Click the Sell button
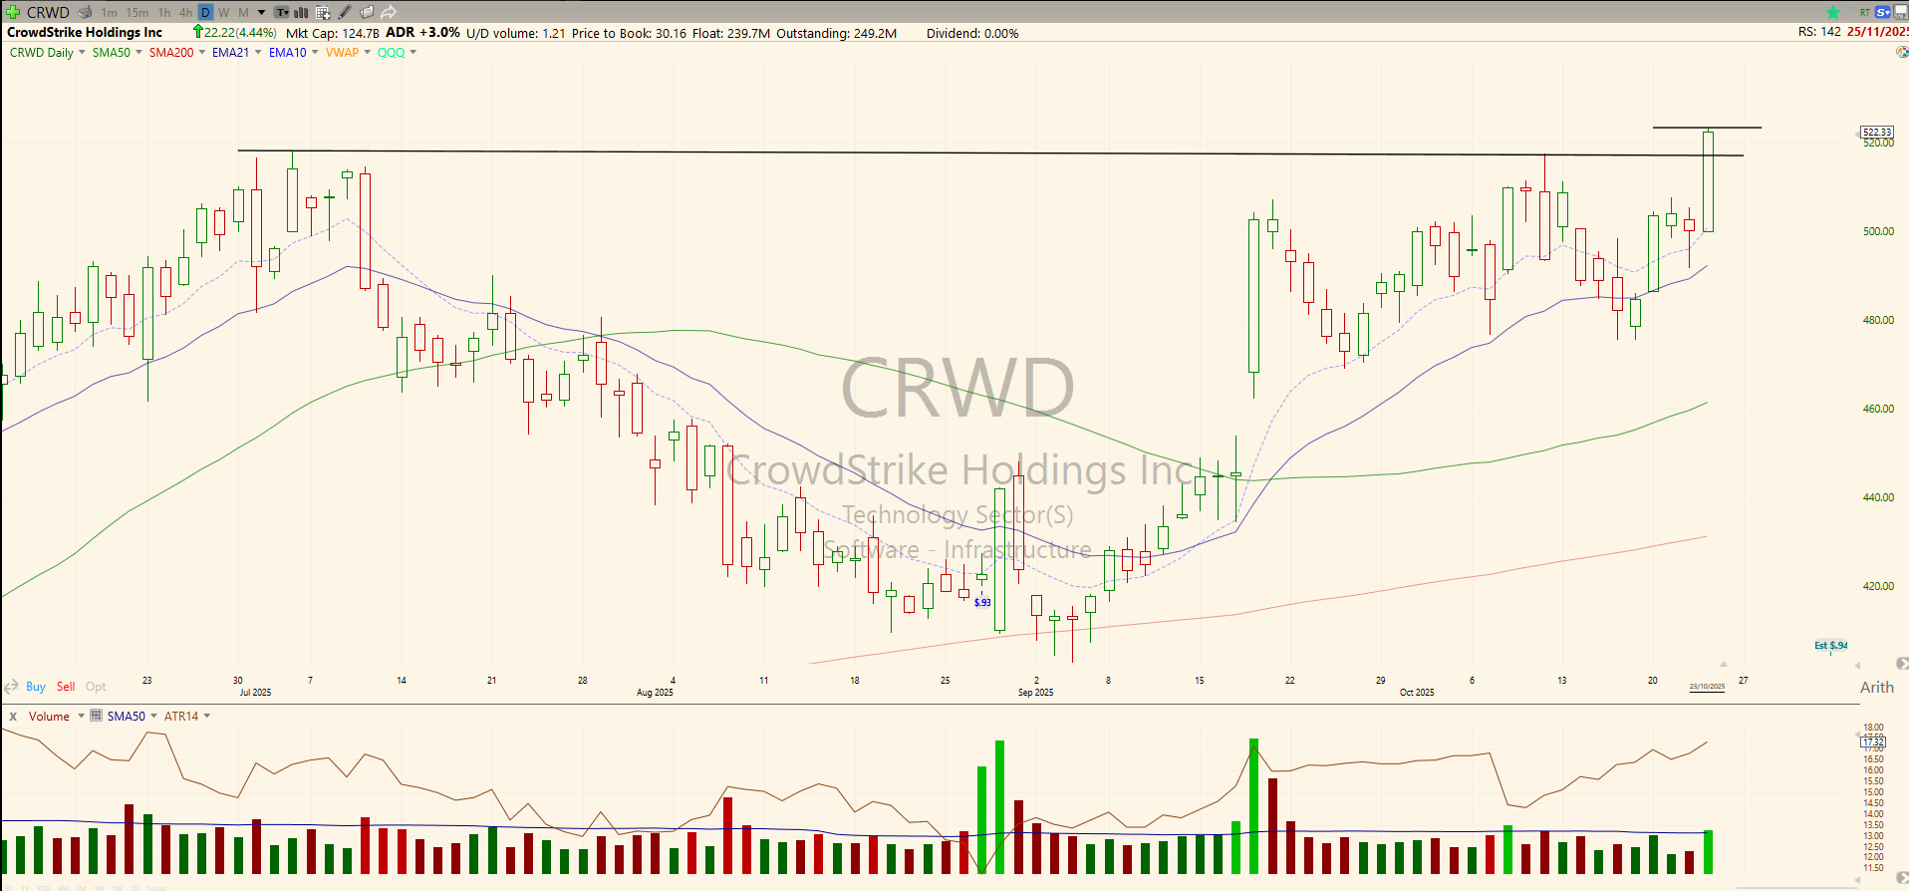Screen dimensions: 1909x891 click(x=66, y=687)
